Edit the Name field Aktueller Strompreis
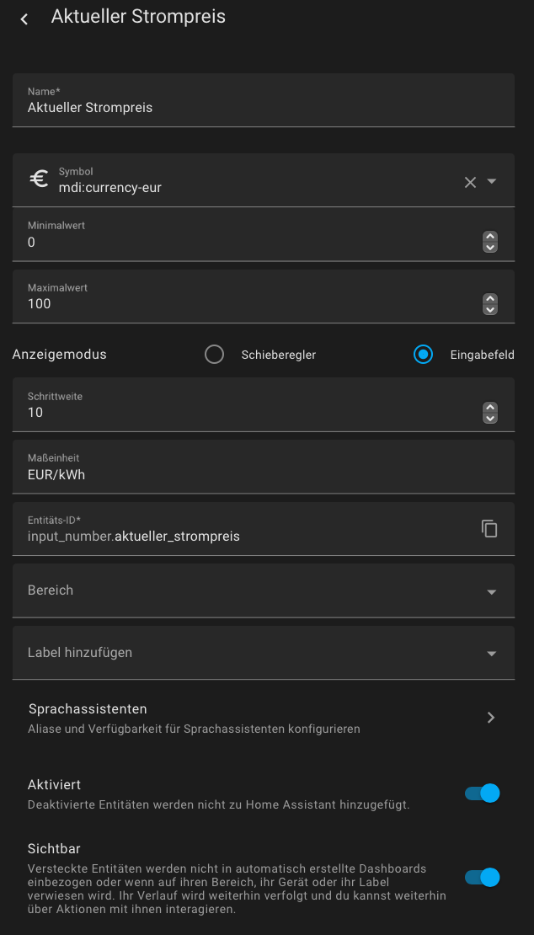This screenshot has height=935, width=534. 264,100
